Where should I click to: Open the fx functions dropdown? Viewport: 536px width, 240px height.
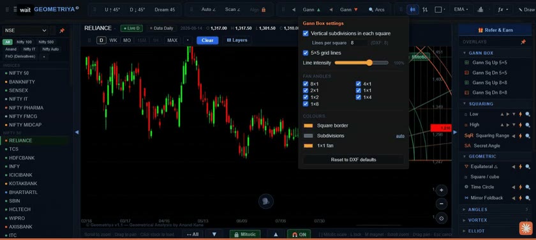[503, 10]
